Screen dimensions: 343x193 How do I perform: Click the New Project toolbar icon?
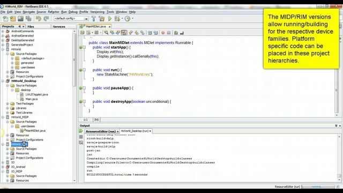click(13, 19)
